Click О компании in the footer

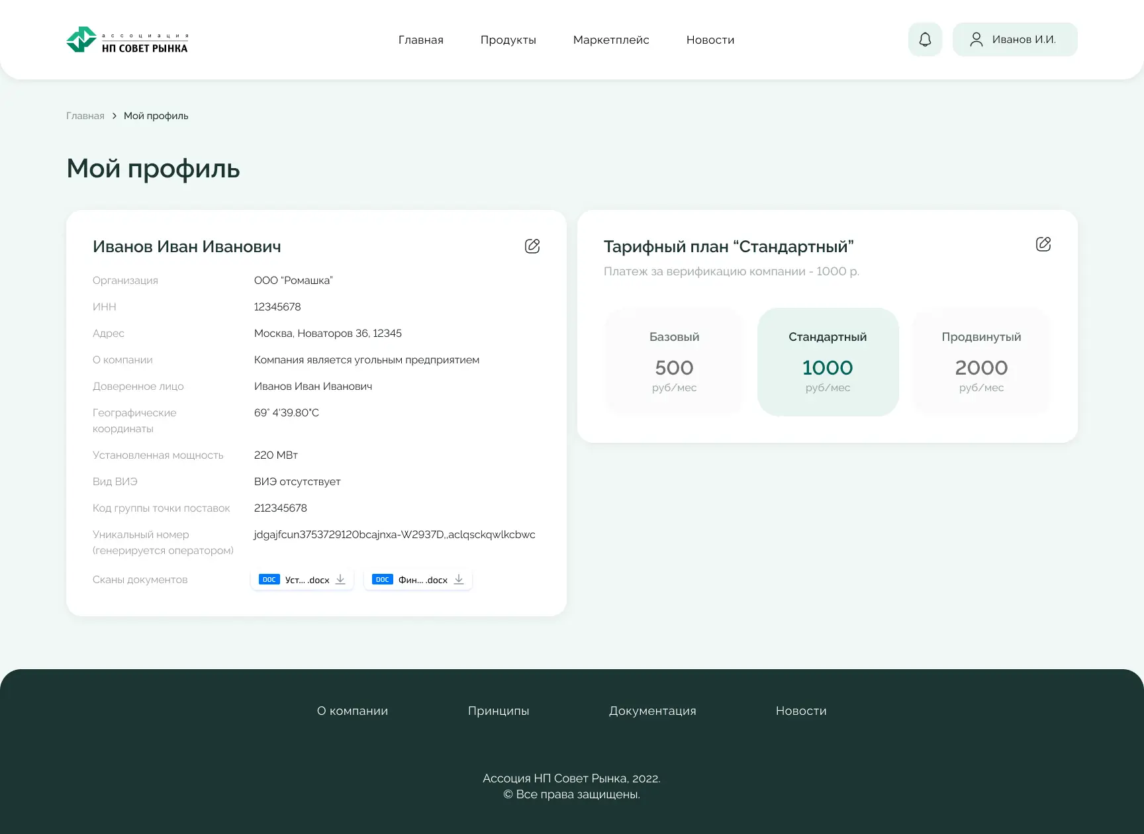352,711
